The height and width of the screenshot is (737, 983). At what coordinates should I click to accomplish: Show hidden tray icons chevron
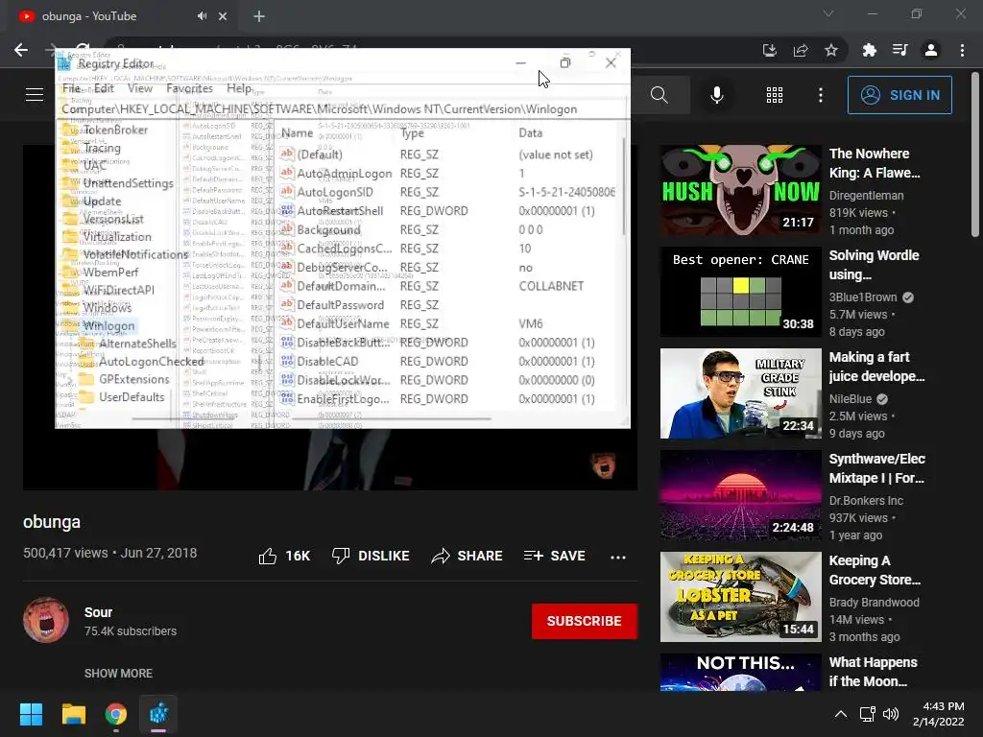[x=841, y=714]
